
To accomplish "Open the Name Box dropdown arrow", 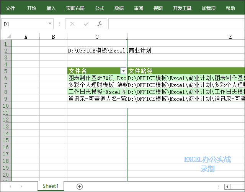I will (x=50, y=24).
